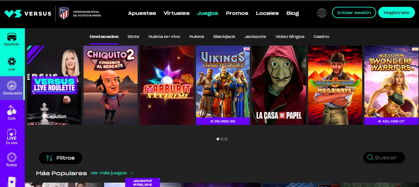The height and width of the screenshot is (187, 419).
Task: Open Versus Live Roulette game thumbnail
Action: (54, 85)
